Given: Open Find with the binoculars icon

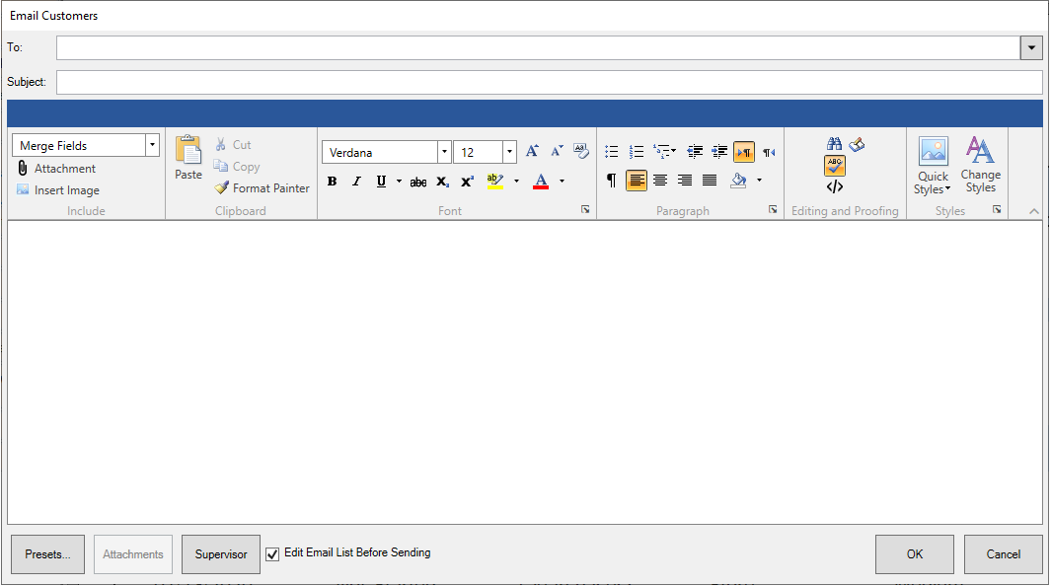Looking at the screenshot, I should click(834, 144).
